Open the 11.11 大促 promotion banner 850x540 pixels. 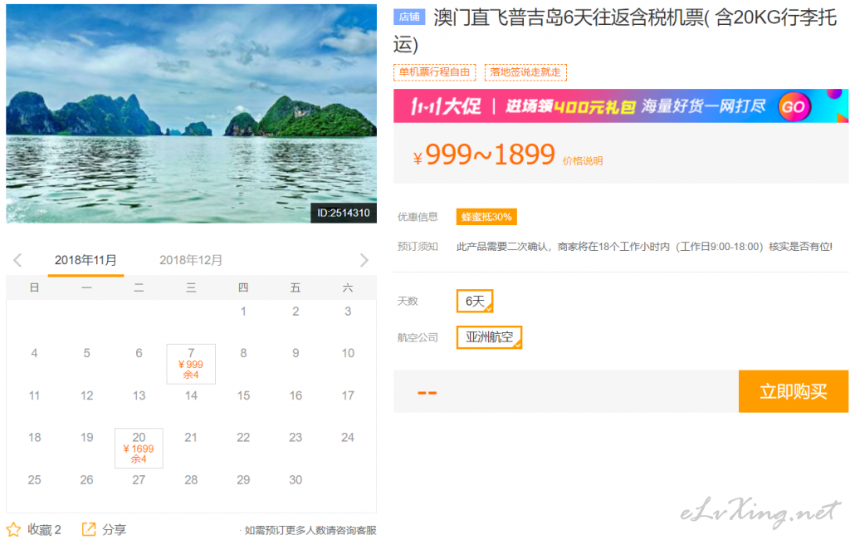tap(581, 106)
